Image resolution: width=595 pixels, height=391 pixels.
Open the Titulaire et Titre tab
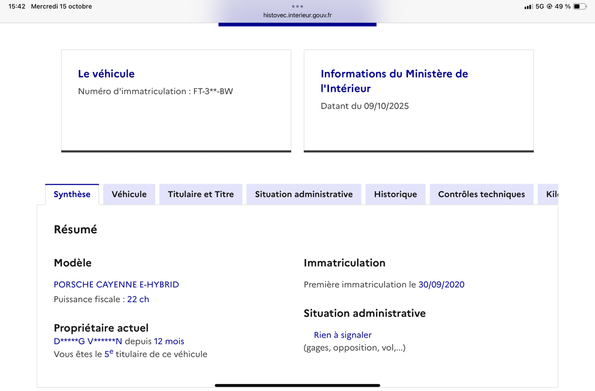point(201,194)
